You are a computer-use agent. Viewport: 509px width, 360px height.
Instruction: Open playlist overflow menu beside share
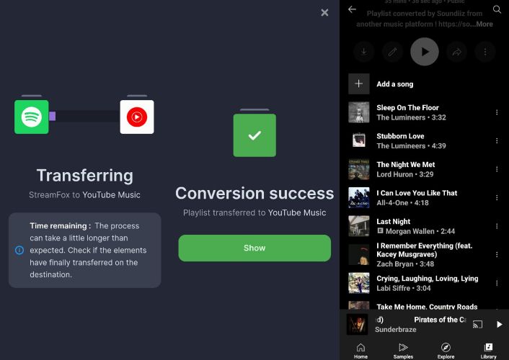[x=486, y=52]
